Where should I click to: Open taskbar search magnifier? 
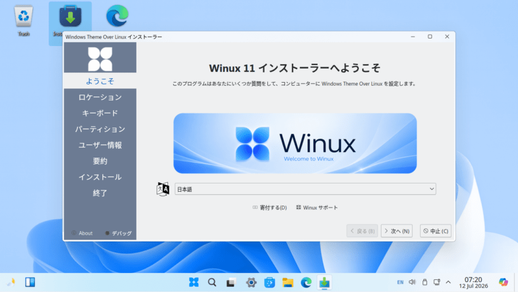click(212, 283)
